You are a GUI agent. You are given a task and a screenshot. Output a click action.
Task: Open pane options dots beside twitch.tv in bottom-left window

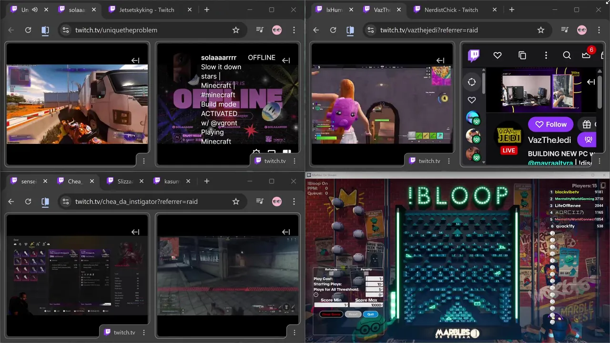144,333
